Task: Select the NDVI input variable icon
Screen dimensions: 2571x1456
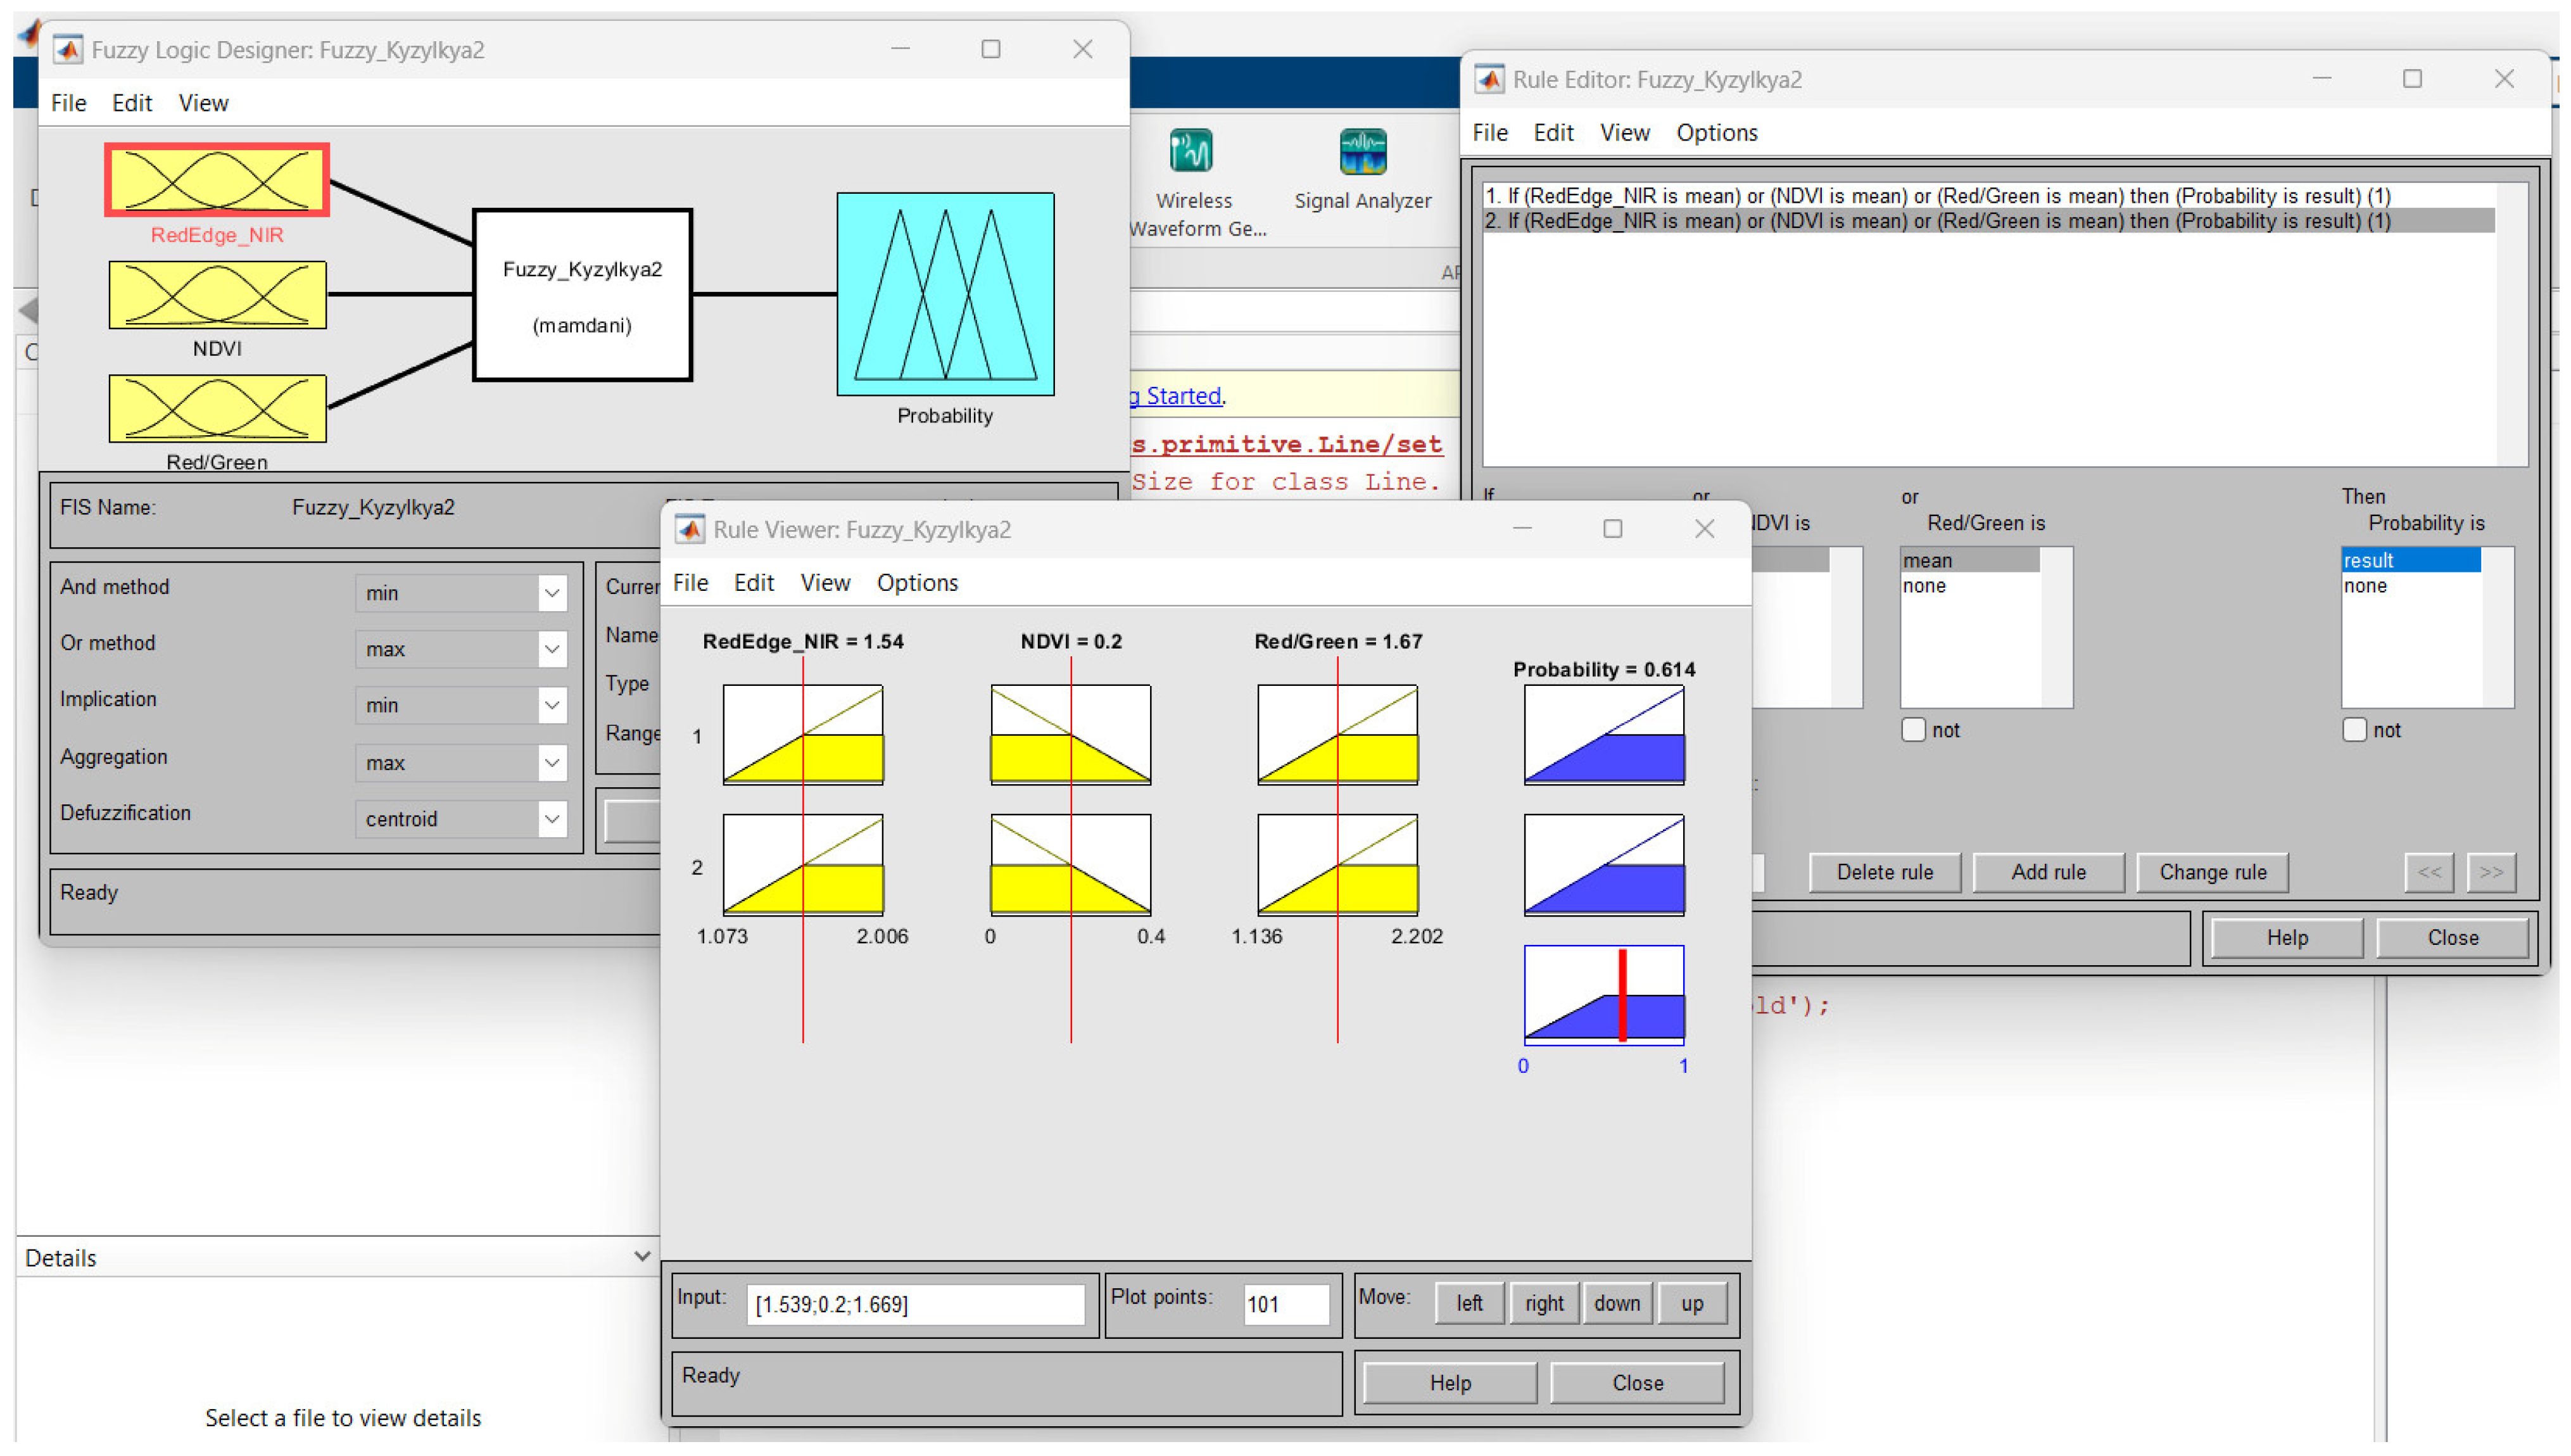Action: click(x=217, y=294)
